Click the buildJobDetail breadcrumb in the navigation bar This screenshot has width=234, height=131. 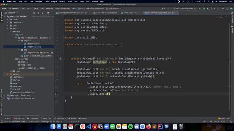coord(114,9)
